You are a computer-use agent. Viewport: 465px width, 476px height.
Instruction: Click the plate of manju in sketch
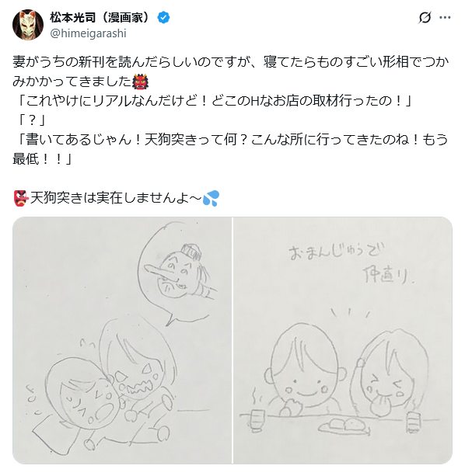coord(344,426)
